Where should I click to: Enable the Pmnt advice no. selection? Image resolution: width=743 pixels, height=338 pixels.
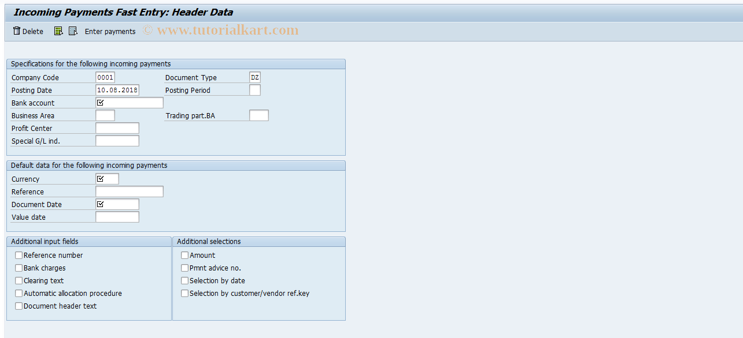(184, 268)
